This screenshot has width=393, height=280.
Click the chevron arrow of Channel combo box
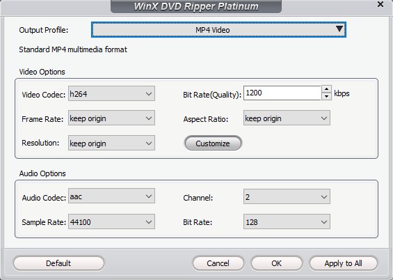pyautogui.click(x=324, y=197)
